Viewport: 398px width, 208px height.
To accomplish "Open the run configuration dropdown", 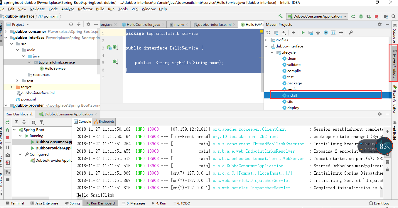I will (x=317, y=16).
